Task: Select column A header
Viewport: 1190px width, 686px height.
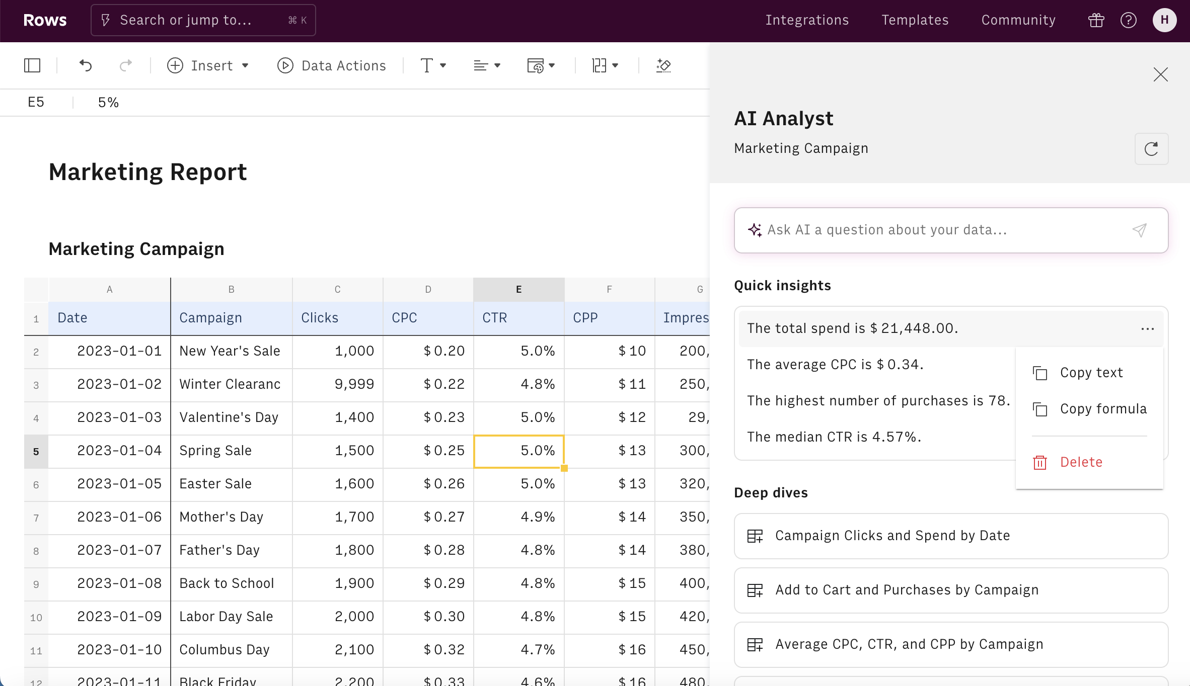Action: [109, 289]
